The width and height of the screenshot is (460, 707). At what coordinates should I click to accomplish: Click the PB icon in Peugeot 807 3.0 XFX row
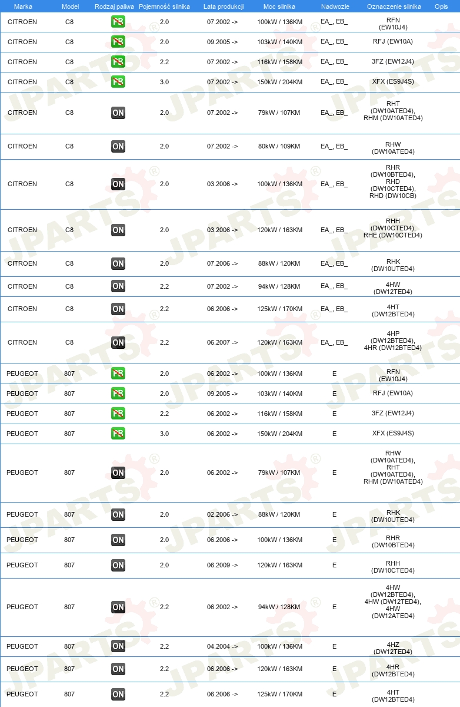(118, 434)
